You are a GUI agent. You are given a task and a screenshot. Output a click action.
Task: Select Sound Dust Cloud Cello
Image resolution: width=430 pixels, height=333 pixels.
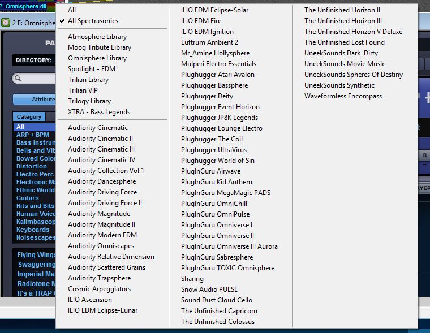click(217, 300)
